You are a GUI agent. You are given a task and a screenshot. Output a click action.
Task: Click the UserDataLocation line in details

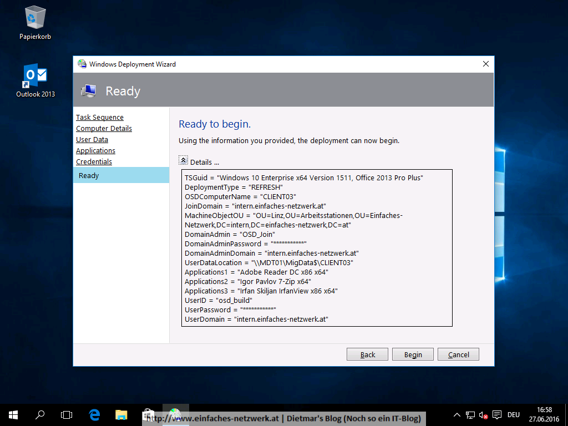269,262
